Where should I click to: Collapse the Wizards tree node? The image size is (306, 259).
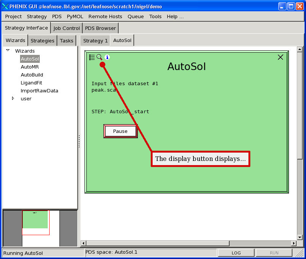click(x=8, y=50)
